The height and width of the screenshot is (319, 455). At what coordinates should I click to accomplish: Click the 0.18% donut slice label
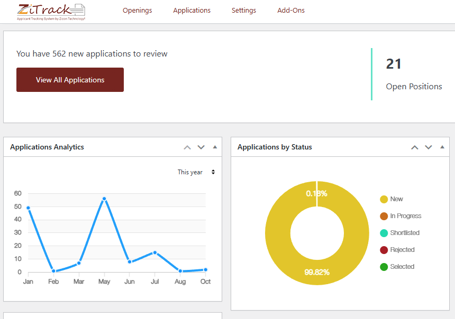[x=316, y=193]
